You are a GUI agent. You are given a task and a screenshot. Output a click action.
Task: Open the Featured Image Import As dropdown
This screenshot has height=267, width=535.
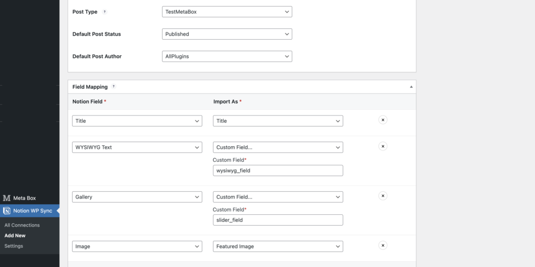click(278, 247)
